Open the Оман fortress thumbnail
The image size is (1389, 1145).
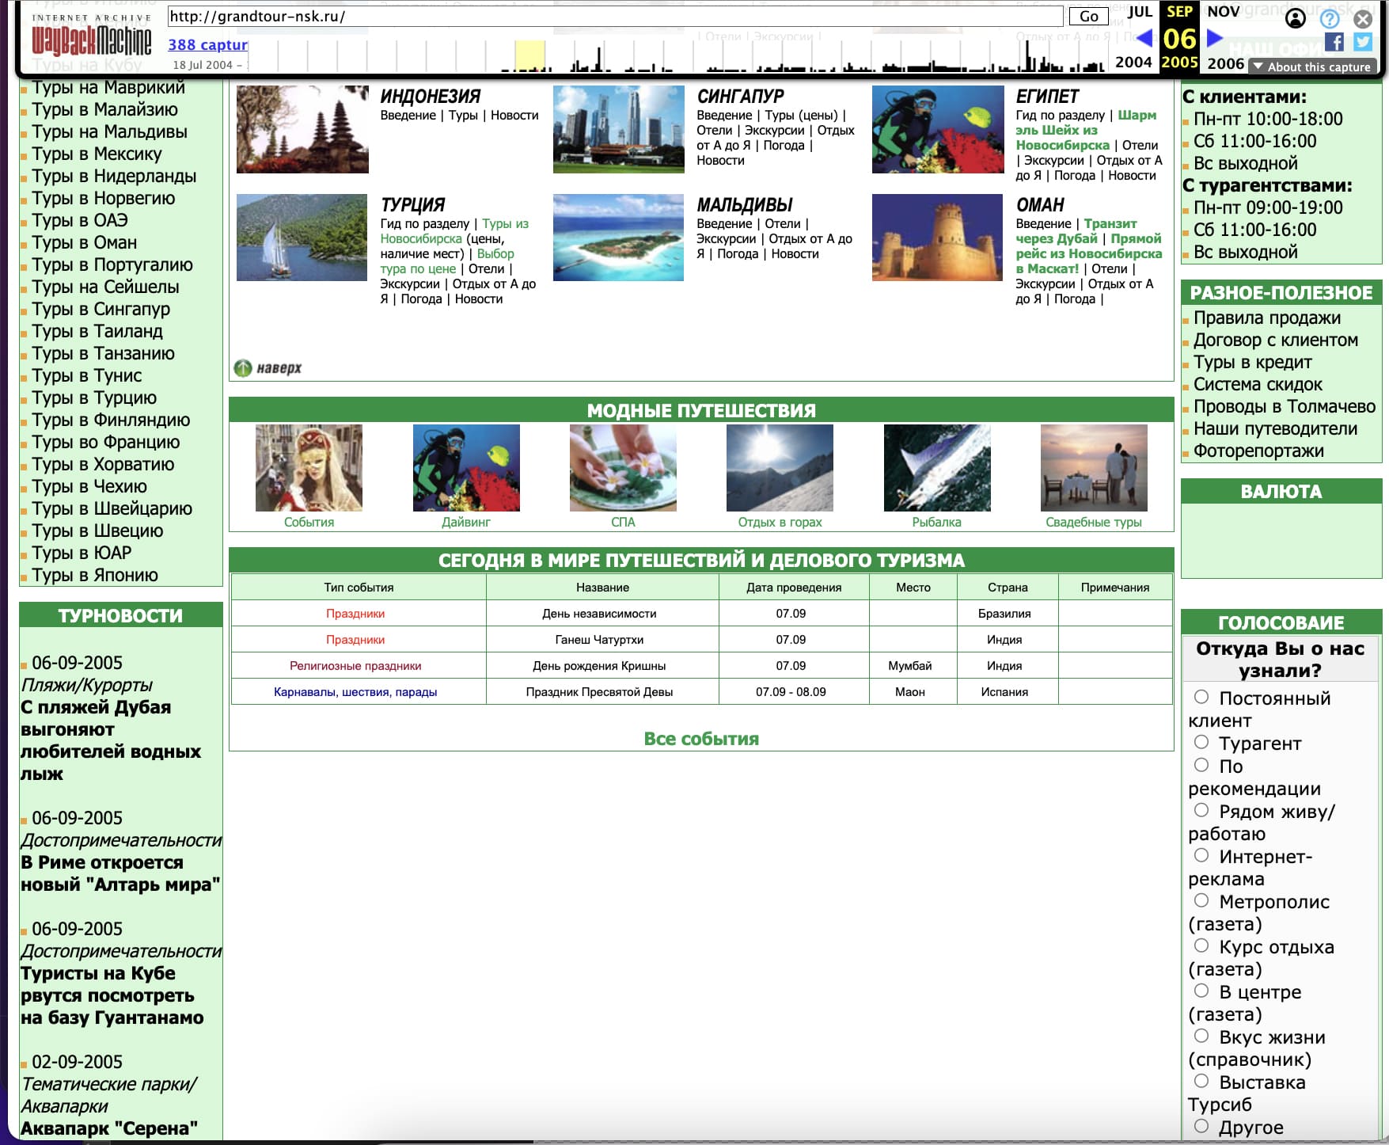tap(938, 238)
